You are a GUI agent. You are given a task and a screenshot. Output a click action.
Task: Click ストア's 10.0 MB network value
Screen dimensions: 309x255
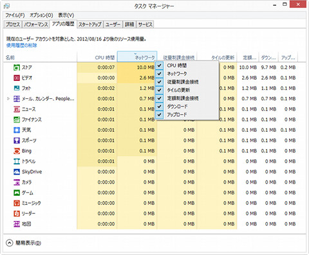(x=145, y=67)
